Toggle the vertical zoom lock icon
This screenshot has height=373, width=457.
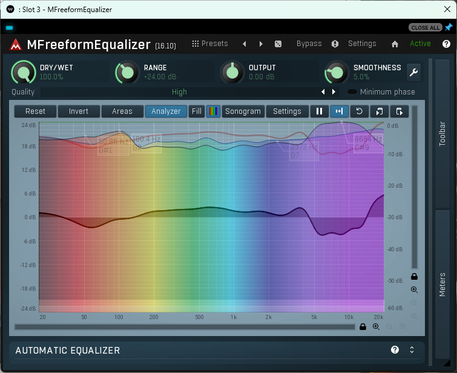point(414,277)
